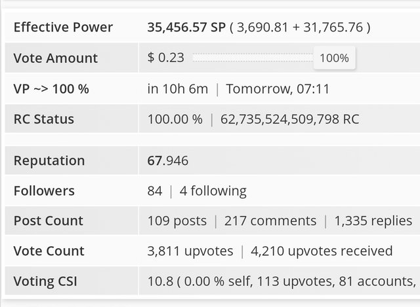Image resolution: width=420 pixels, height=307 pixels.
Task: Open the 84 followers count
Action: [x=155, y=191]
